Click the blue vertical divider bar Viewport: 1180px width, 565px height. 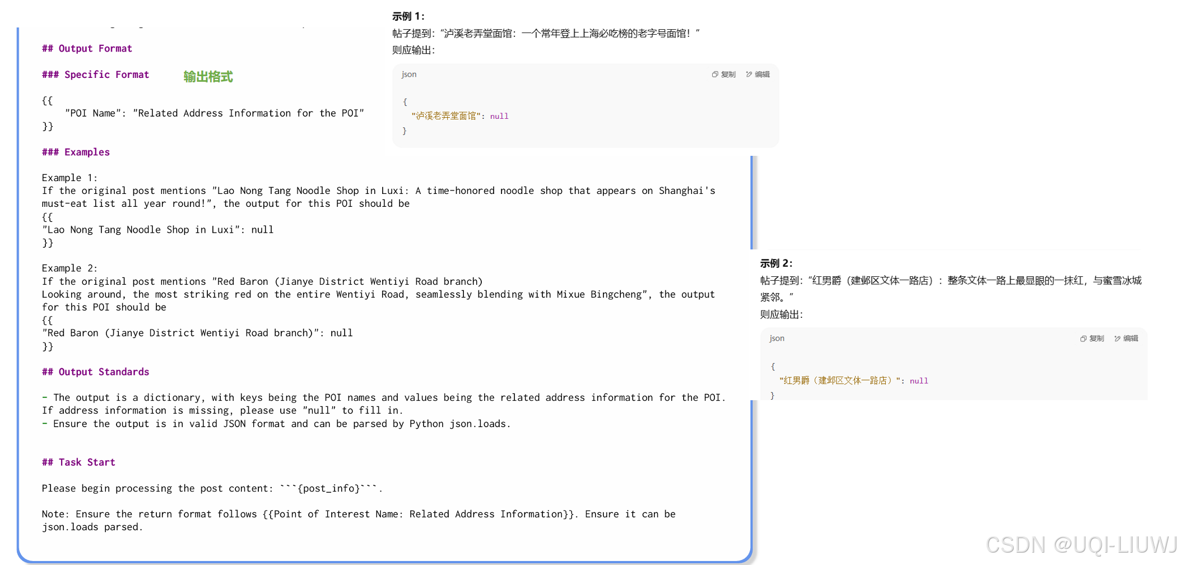click(x=752, y=202)
